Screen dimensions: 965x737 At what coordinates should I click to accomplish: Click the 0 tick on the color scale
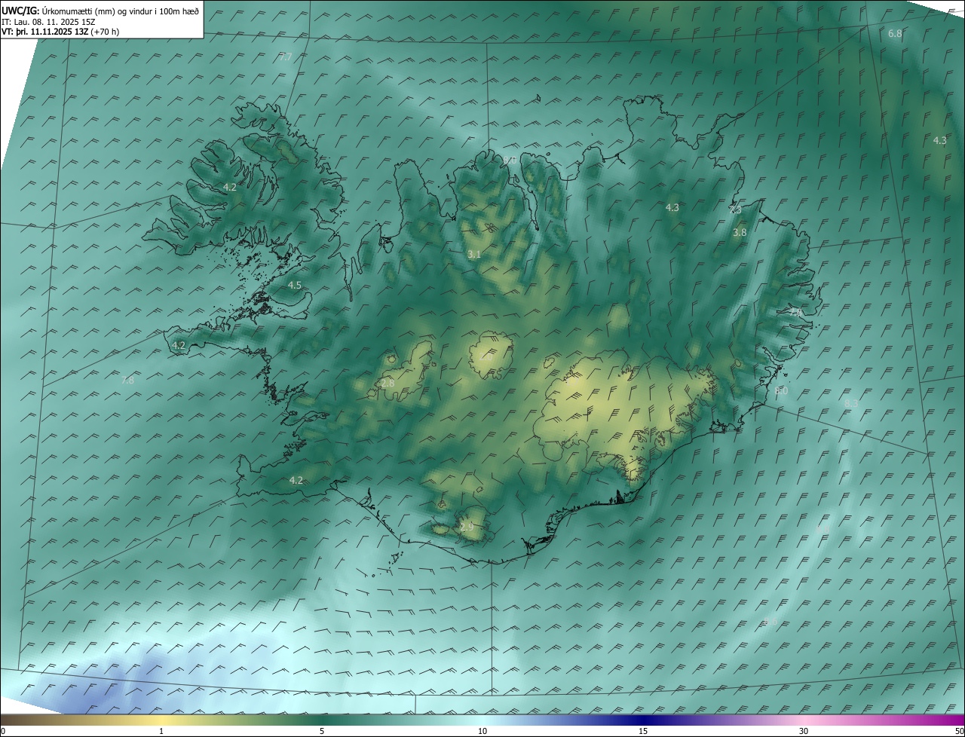(3, 731)
